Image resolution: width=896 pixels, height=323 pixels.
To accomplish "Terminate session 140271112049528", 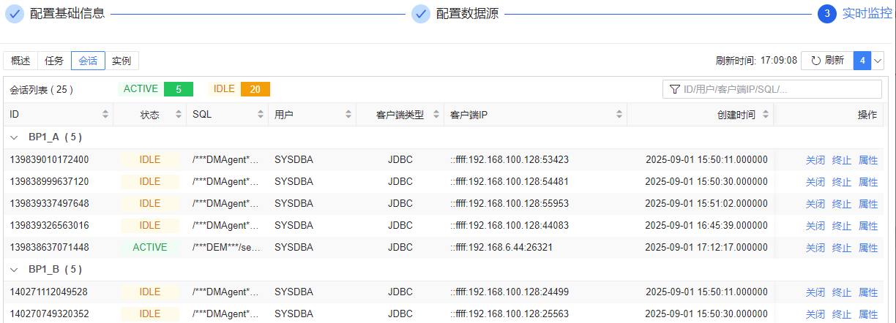I will tap(841, 292).
